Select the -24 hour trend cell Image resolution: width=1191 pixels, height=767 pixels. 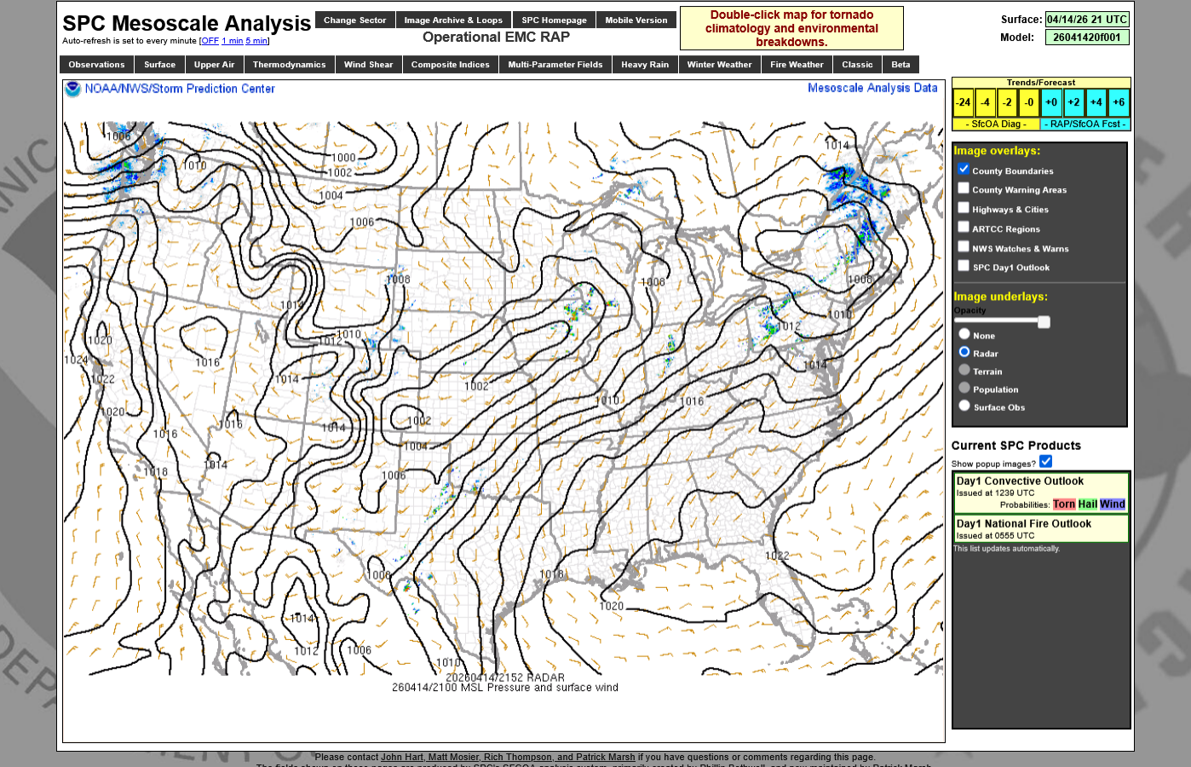pyautogui.click(x=963, y=102)
